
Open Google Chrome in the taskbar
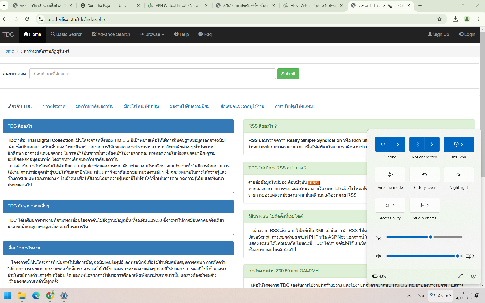coord(50,296)
